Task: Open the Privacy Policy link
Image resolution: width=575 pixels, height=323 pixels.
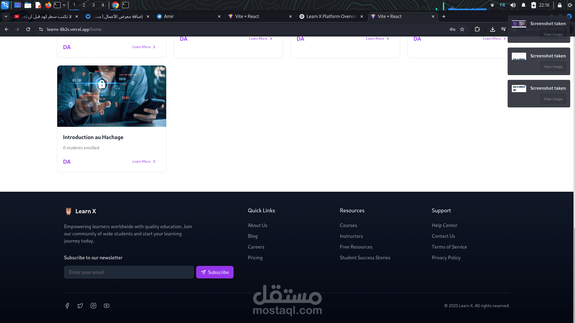Action: click(446, 258)
